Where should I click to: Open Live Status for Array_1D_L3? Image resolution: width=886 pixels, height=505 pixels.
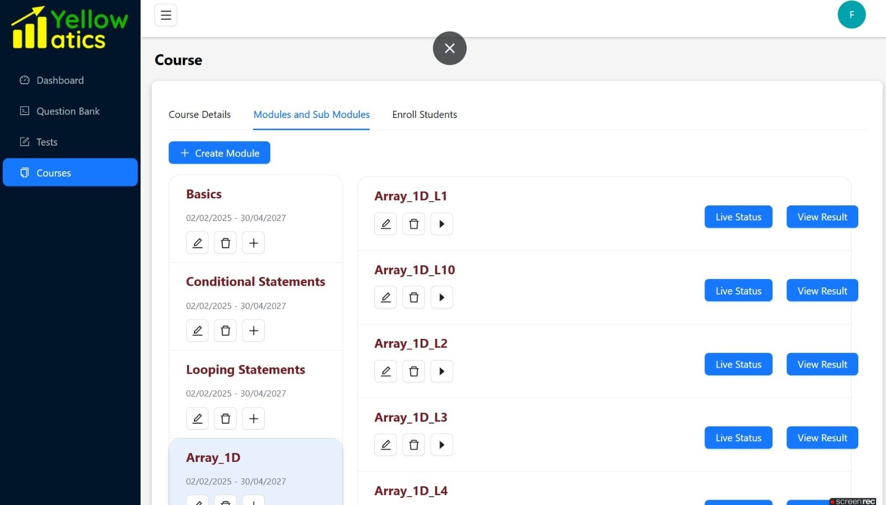pyautogui.click(x=738, y=438)
